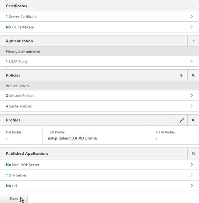Expand the CA Certificate chevron arrow
The width and height of the screenshot is (199, 203).
[x=192, y=27]
